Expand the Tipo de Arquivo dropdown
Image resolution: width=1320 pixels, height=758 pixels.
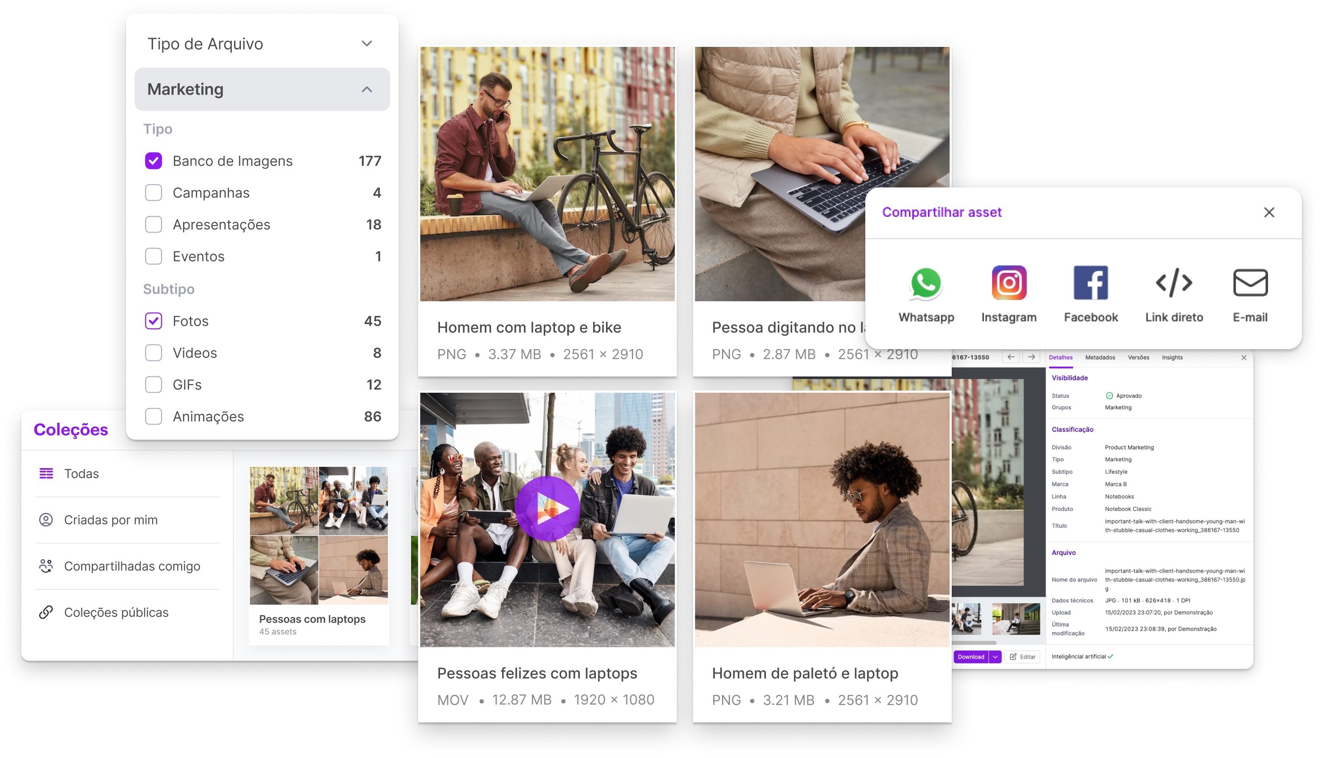tap(367, 44)
